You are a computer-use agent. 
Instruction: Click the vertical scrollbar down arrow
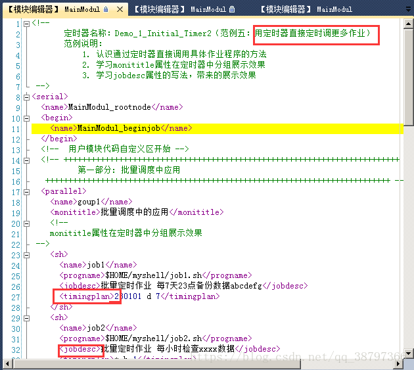tap(409, 354)
